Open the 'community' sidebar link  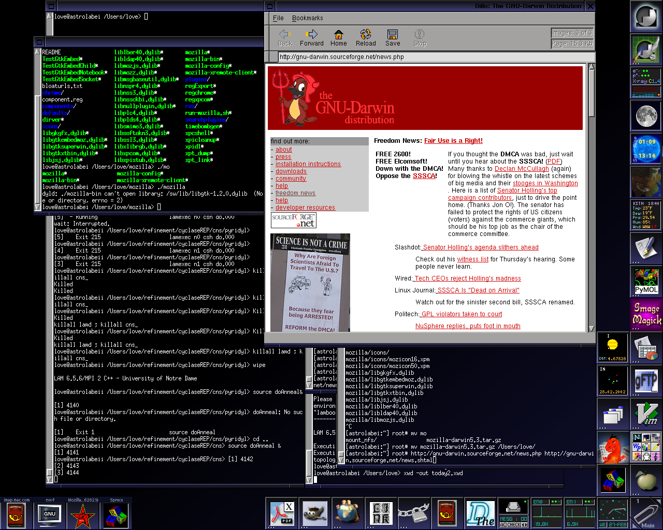[x=291, y=179]
